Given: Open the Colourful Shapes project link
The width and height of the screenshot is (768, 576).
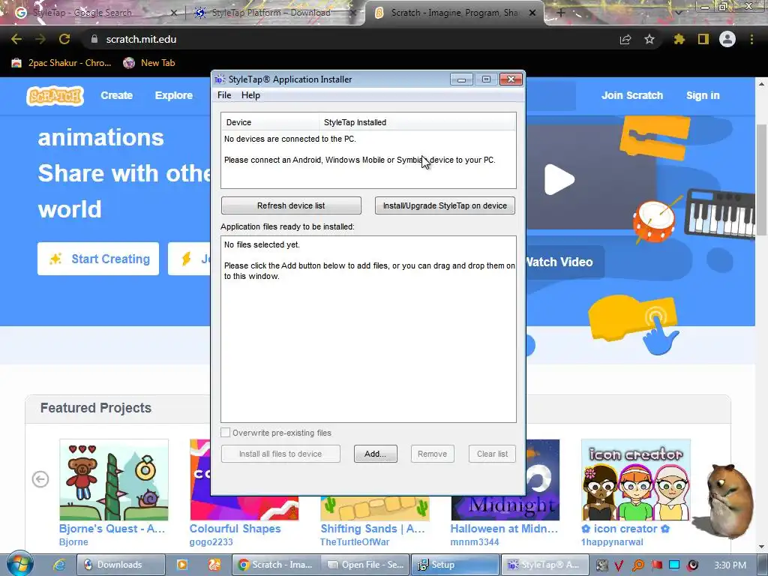Looking at the screenshot, I should [235, 529].
